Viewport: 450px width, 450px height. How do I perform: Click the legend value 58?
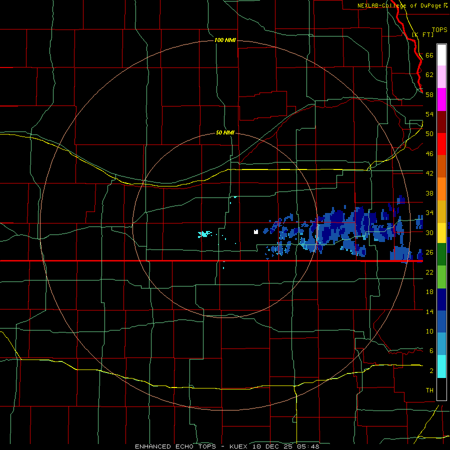tap(429, 94)
